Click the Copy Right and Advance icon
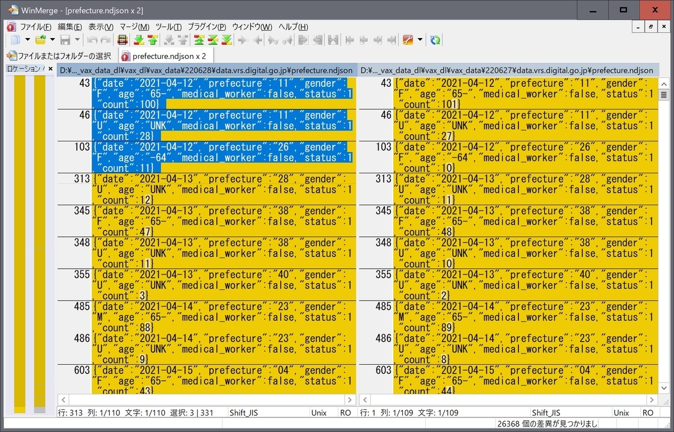 pyautogui.click(x=274, y=40)
